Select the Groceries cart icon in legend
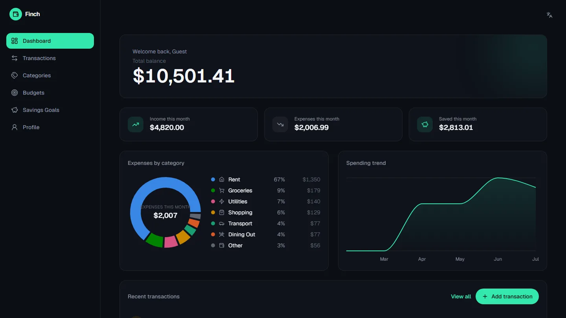The width and height of the screenshot is (566, 318). [222, 190]
